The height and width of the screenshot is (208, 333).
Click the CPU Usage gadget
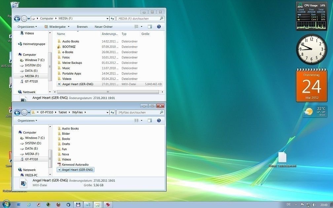[x=312, y=16]
